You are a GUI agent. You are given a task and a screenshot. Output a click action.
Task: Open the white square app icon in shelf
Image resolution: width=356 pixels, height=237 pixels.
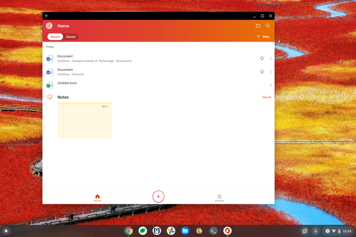click(x=157, y=231)
